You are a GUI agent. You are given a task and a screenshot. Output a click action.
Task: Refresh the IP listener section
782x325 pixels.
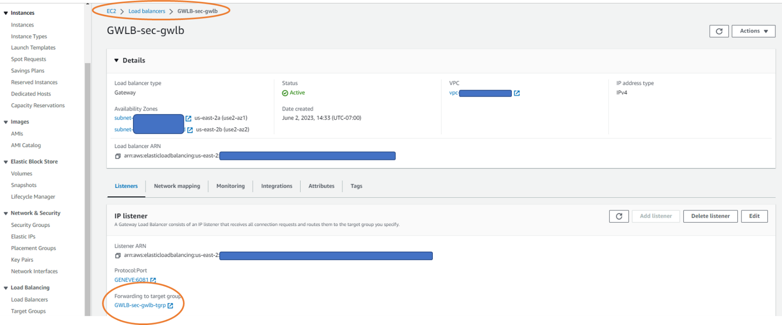tap(619, 216)
